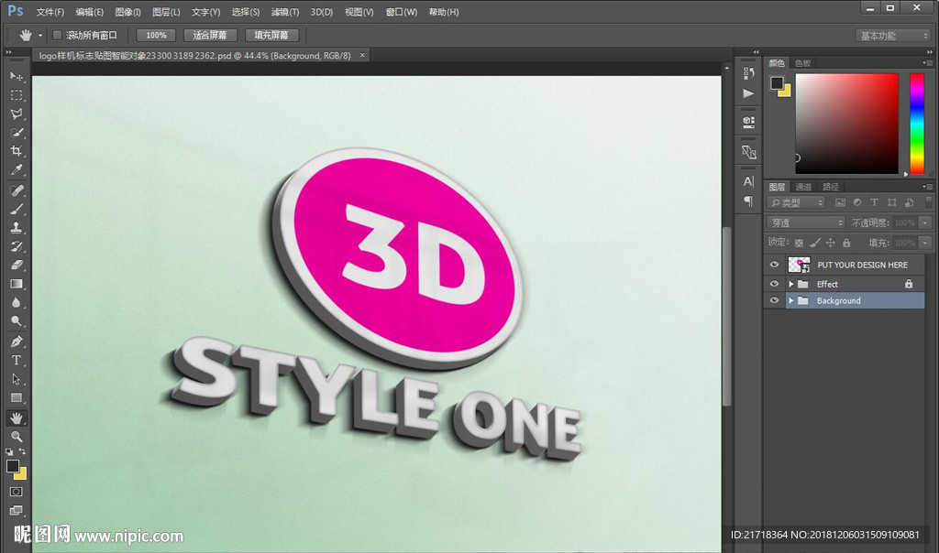Hide the Background layer group
Image resolution: width=939 pixels, height=553 pixels.
(x=774, y=300)
